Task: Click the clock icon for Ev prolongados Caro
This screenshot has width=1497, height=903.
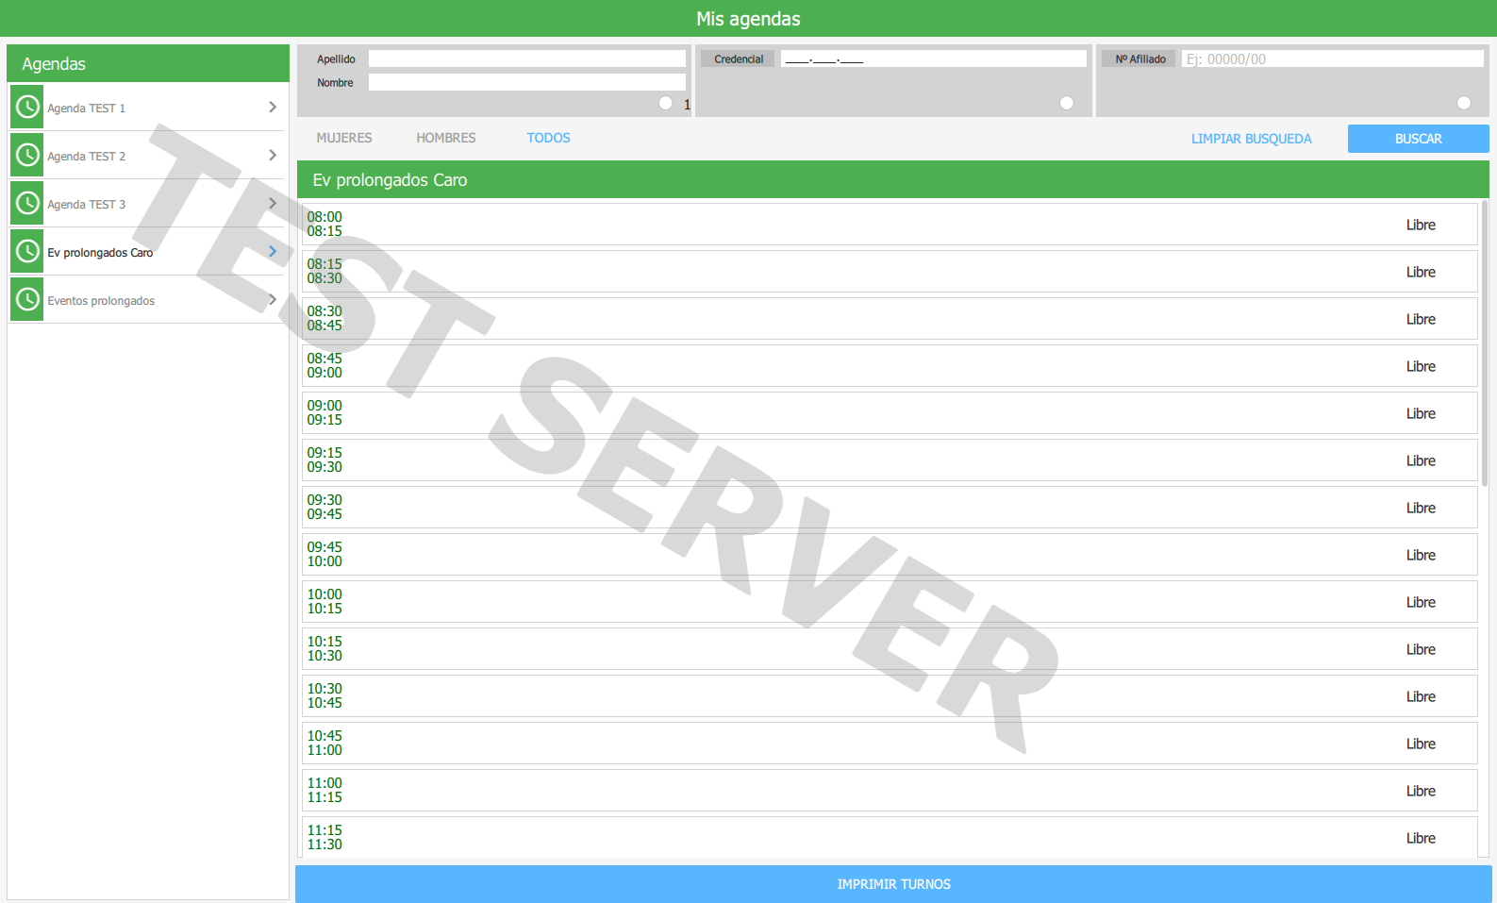Action: (27, 251)
